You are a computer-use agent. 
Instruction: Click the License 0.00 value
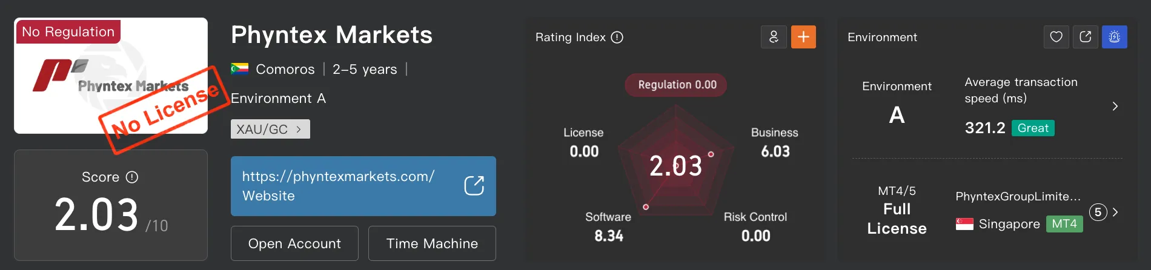(584, 151)
